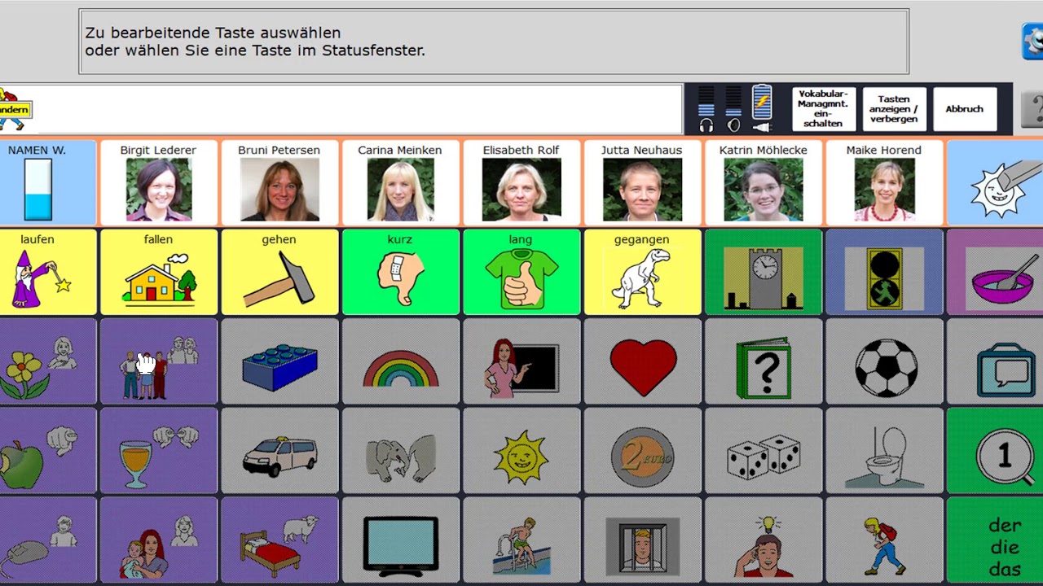Select the child with backpack key
The width and height of the screenshot is (1043, 586).
tap(884, 540)
